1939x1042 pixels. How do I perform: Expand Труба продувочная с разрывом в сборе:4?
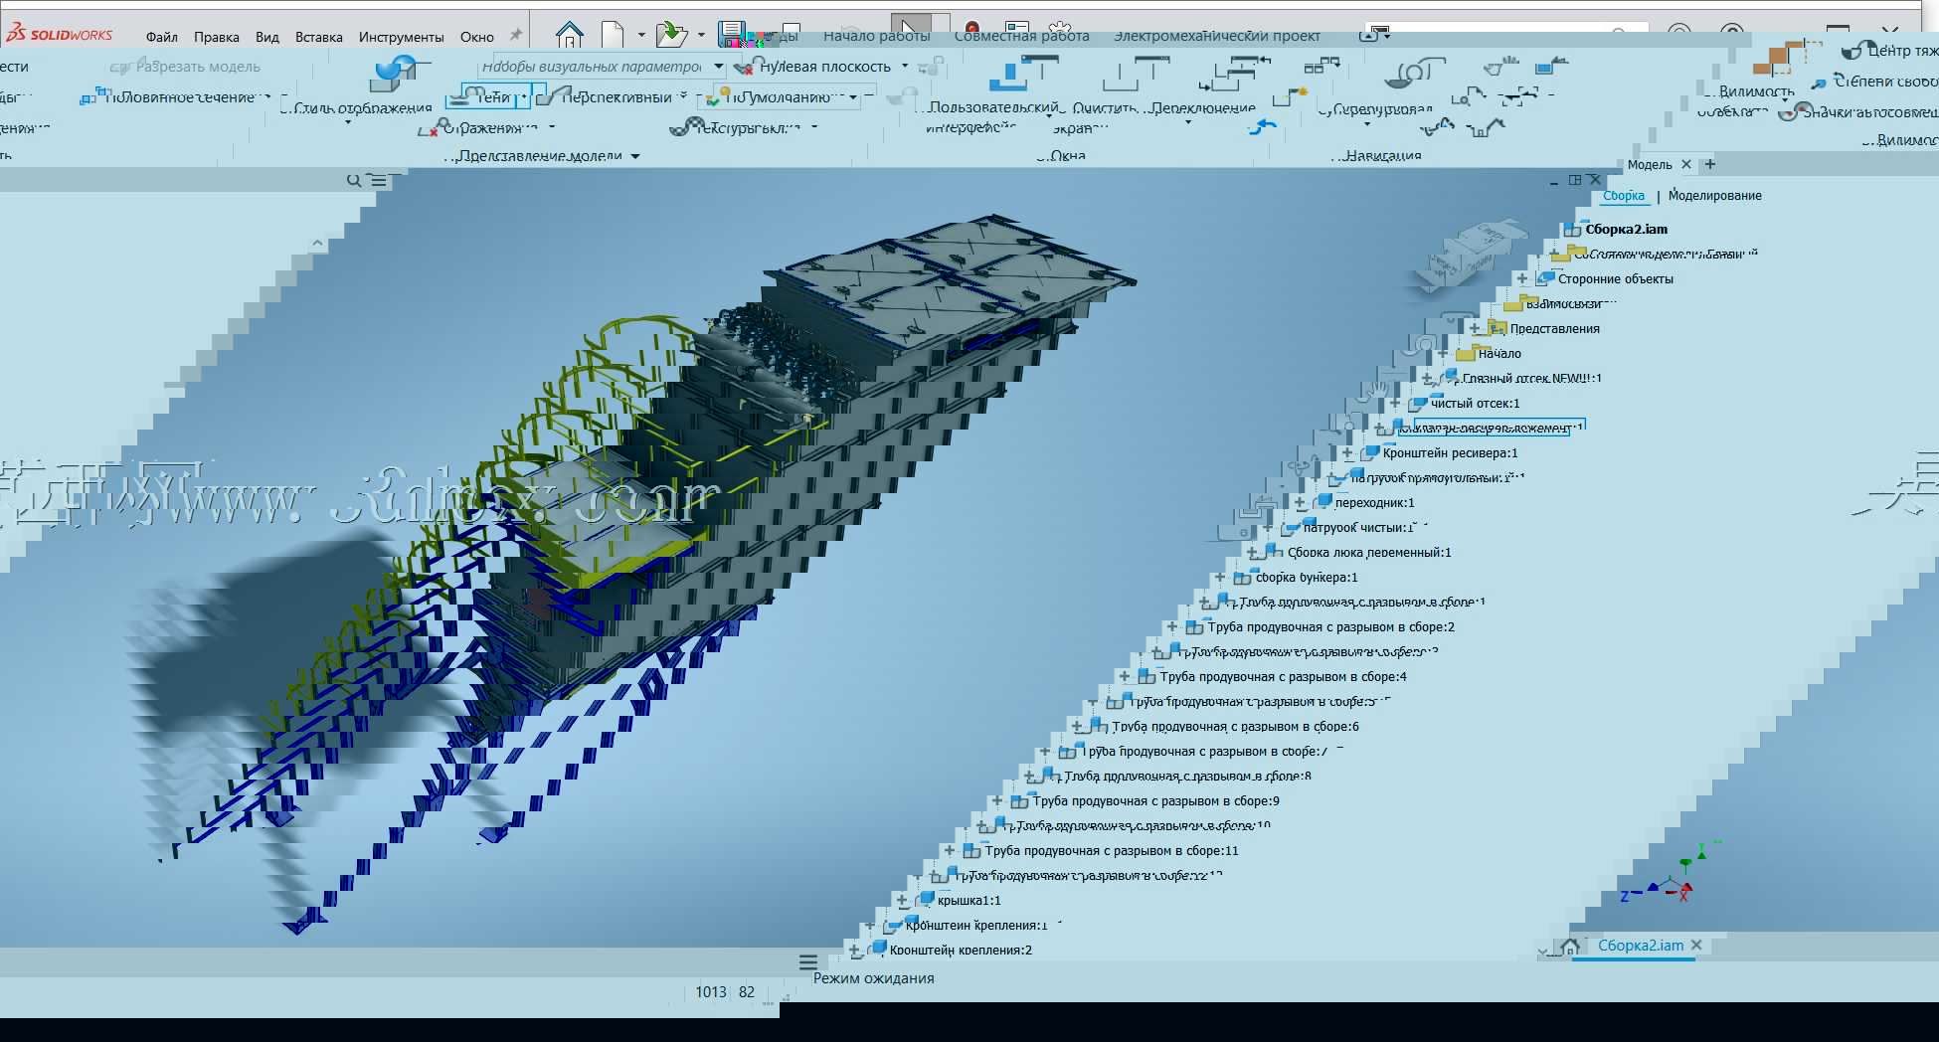pyautogui.click(x=1124, y=677)
